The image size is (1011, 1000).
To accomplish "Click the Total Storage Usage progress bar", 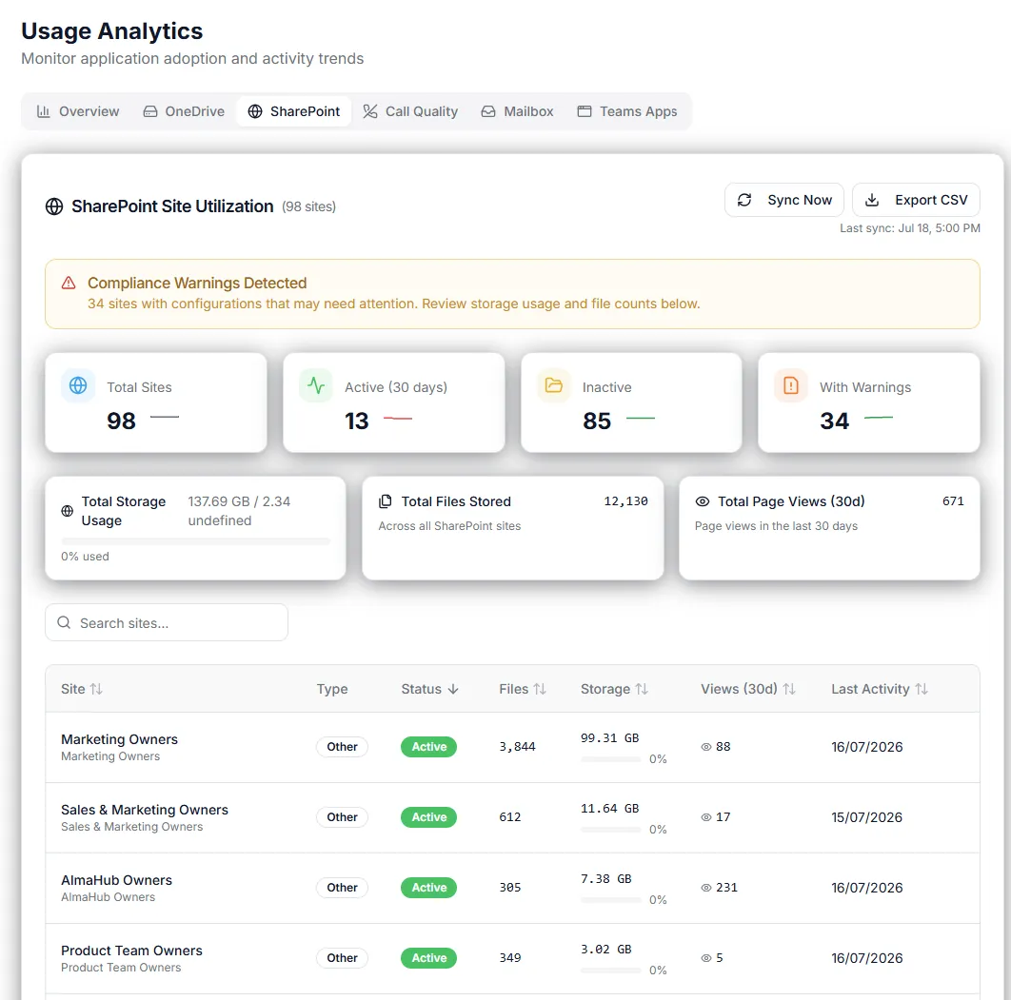I will coord(195,541).
